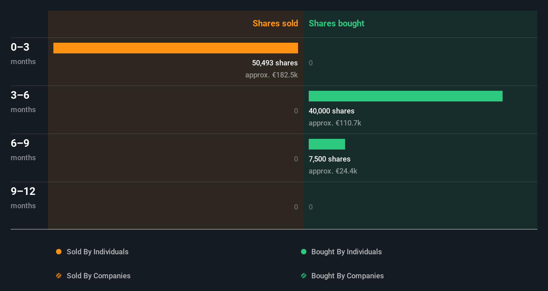Screen dimensions: 548x291
Task: Click the 9–12 months row label
Action: (x=23, y=198)
